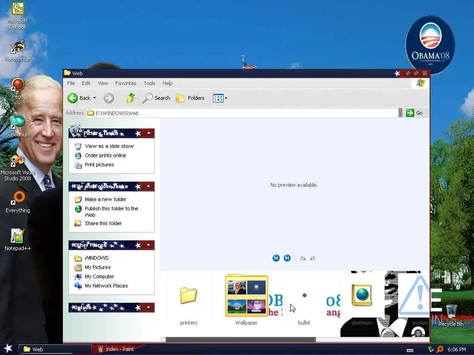Go to My Computer
Screen dimensions: 474x355
click(x=99, y=276)
